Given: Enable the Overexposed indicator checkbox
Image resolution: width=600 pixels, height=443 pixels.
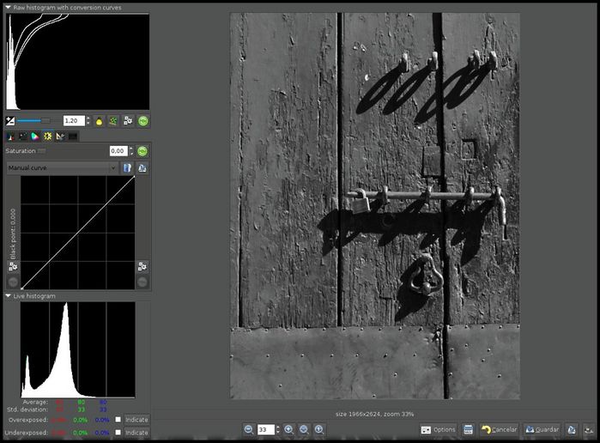Looking at the screenshot, I should (118, 420).
